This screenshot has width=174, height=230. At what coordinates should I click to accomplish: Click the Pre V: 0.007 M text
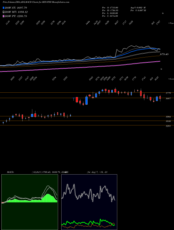(138, 10)
